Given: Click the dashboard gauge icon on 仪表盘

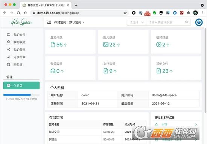Looking at the screenshot, I should point(9,85).
